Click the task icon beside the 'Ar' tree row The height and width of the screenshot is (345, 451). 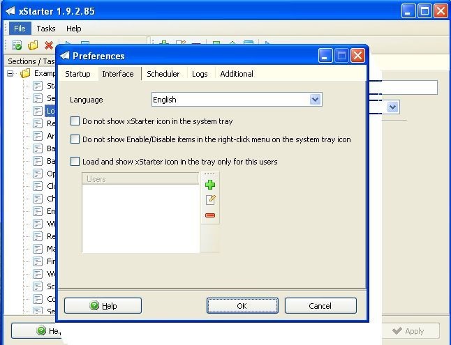pos(38,136)
